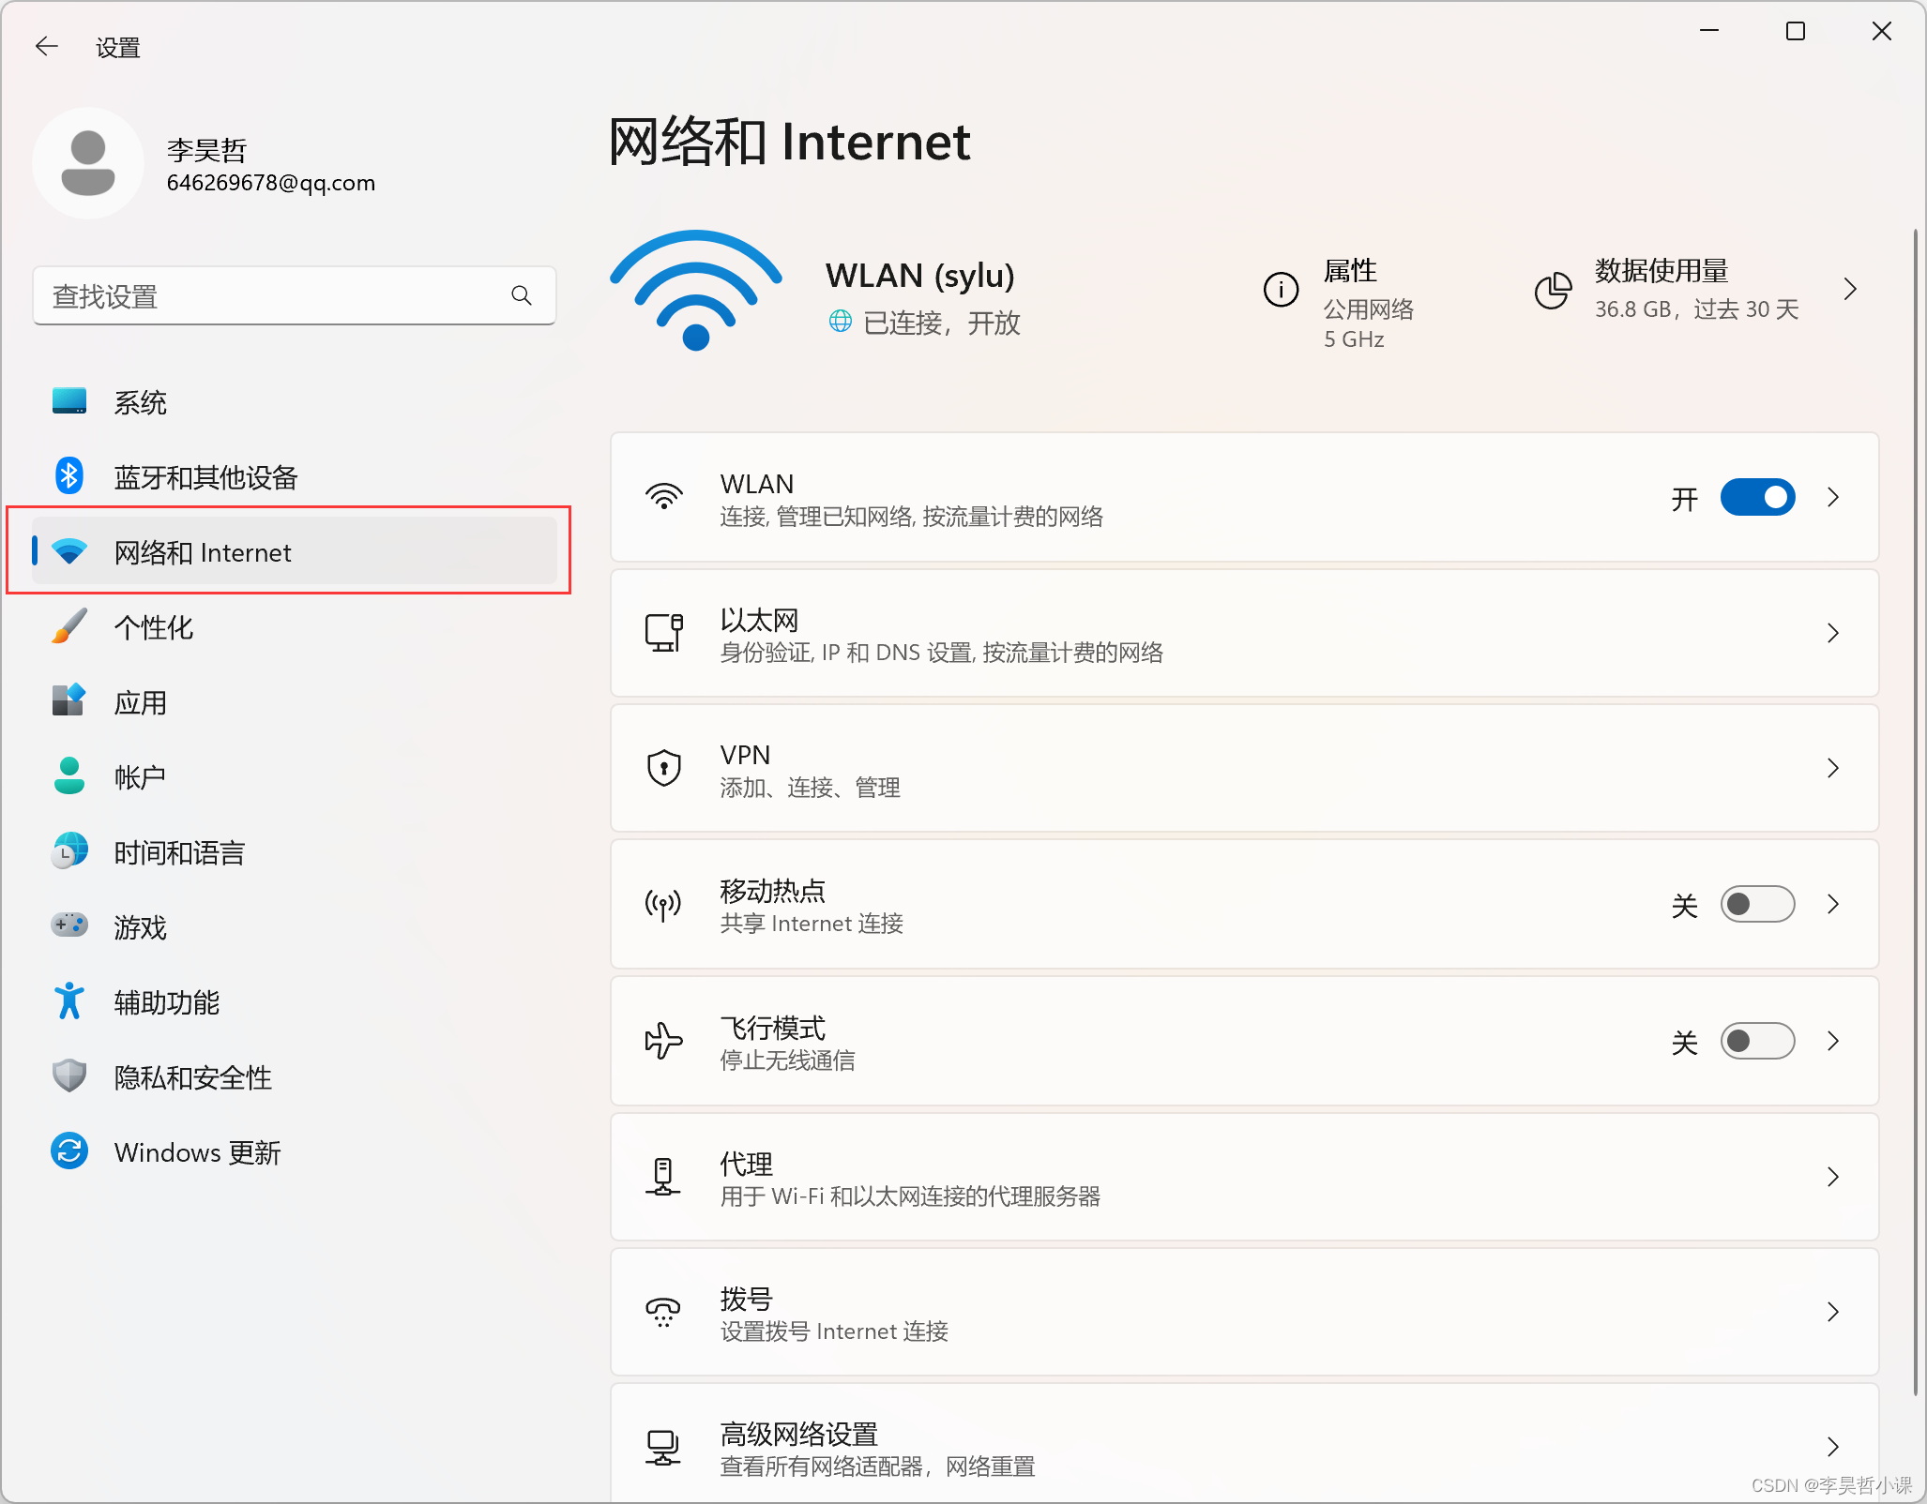The height and width of the screenshot is (1504, 1927).
Task: Click the search magnifier icon
Action: [x=522, y=296]
